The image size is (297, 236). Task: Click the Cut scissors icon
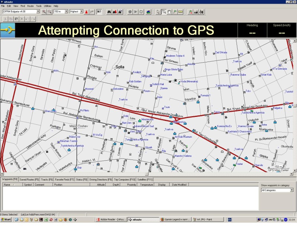coord(5,19)
